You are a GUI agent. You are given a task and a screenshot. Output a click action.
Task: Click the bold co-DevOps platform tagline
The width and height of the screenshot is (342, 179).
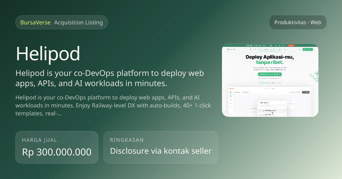(110, 78)
